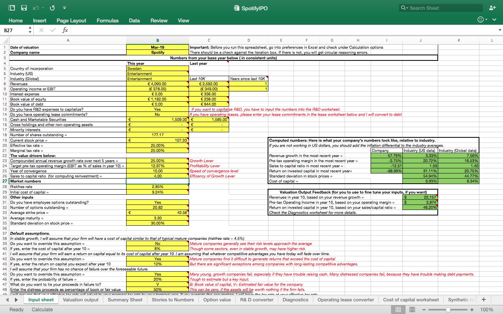Switch to the R& D converter sheet
Image resolution: width=503 pixels, height=314 pixels.
pos(257,299)
